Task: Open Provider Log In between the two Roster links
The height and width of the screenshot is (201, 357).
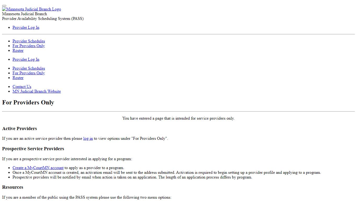Action: pos(26,59)
